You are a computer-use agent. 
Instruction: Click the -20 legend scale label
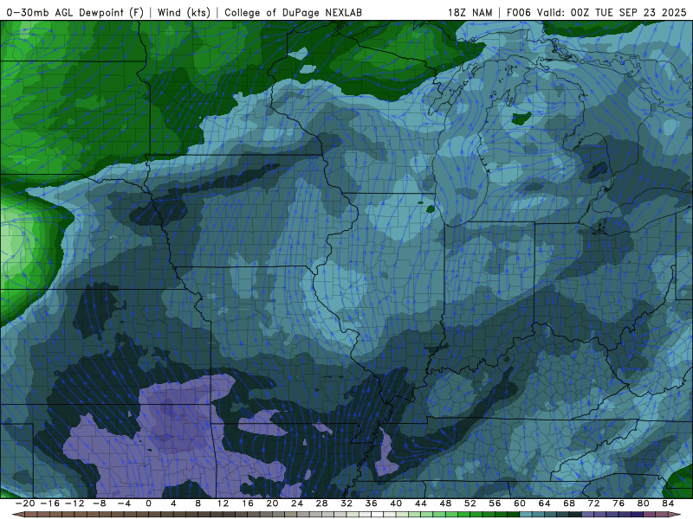point(25,503)
